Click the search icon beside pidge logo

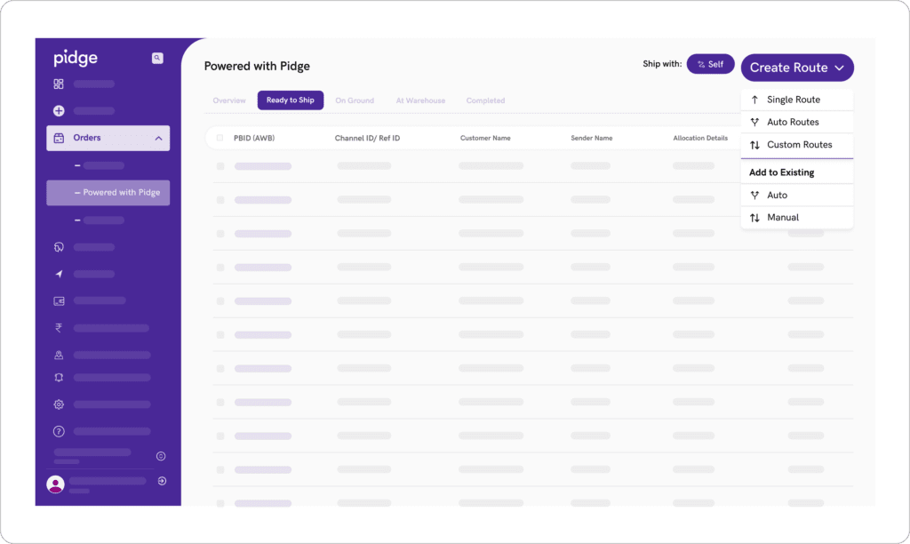click(x=157, y=58)
